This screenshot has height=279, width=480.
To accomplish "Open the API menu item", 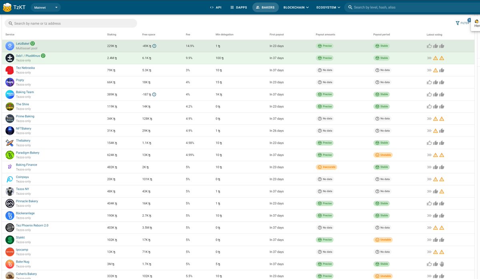I will (x=216, y=7).
